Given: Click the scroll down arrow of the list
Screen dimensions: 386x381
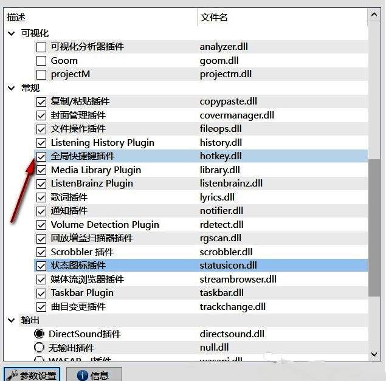Looking at the screenshot, I should 376,353.
